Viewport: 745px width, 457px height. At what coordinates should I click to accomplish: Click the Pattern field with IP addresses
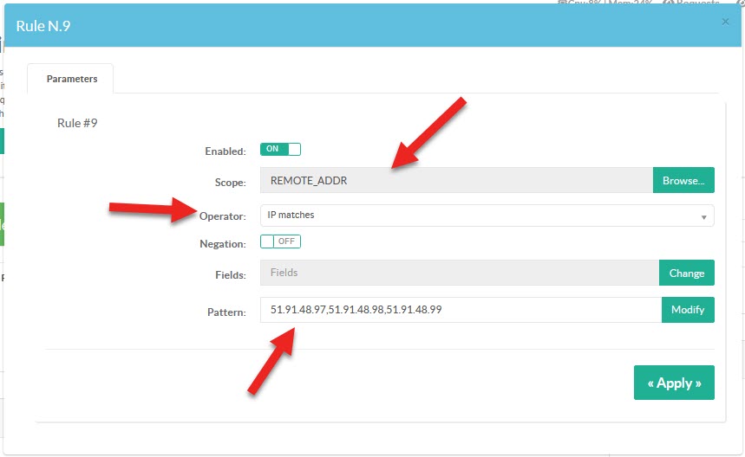click(x=460, y=310)
